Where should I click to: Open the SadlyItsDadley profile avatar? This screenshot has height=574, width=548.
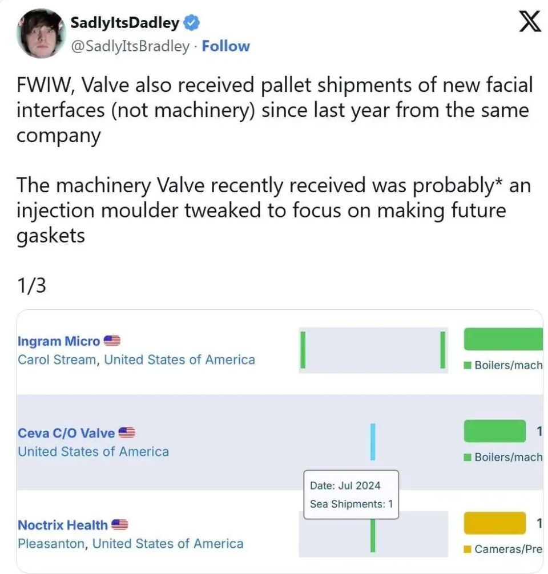[x=41, y=33]
